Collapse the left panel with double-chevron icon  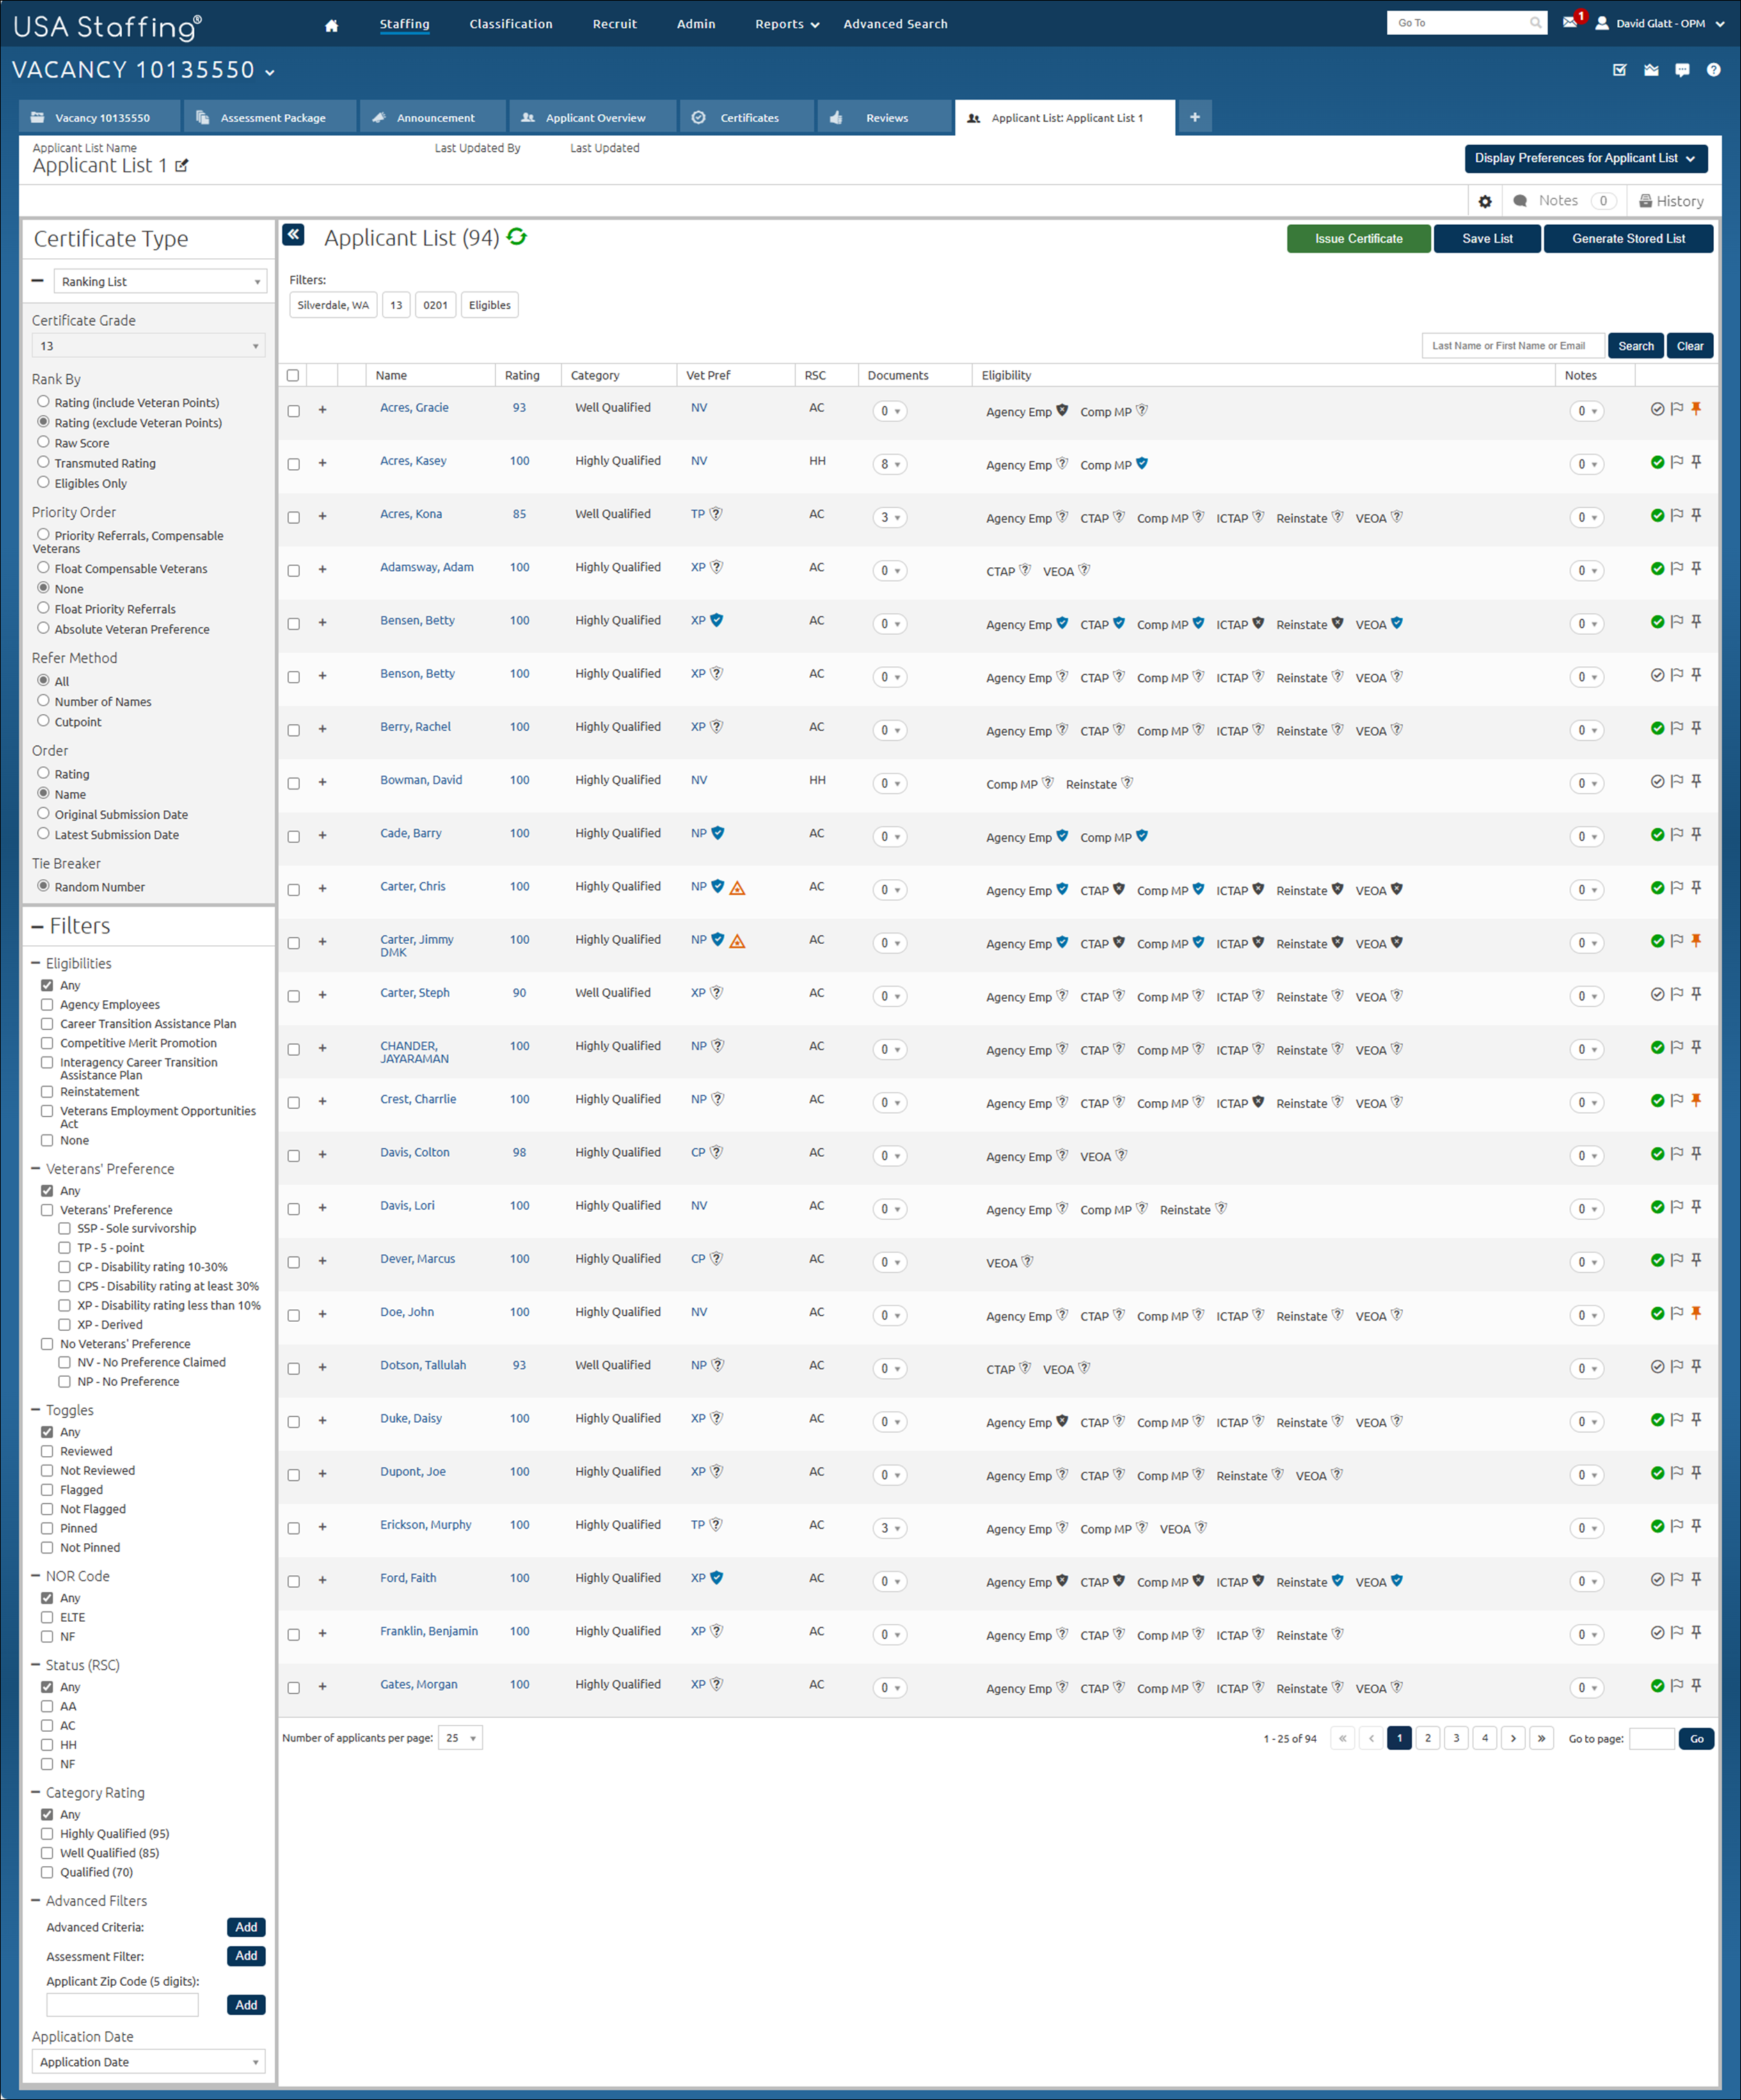[x=293, y=235]
